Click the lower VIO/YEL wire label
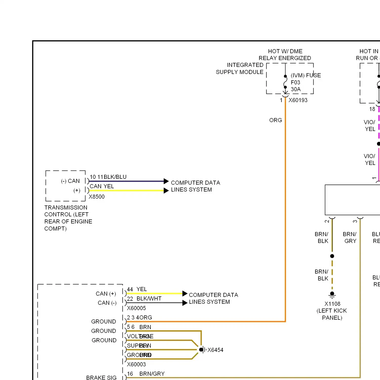This screenshot has width=380, height=380. point(370,159)
